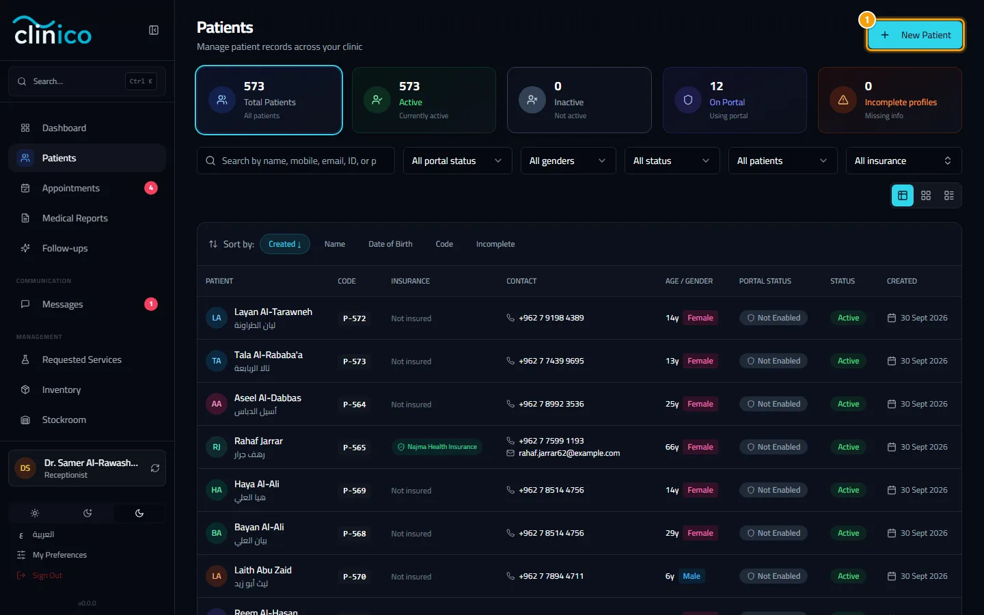Focus the patient search field

coord(296,161)
